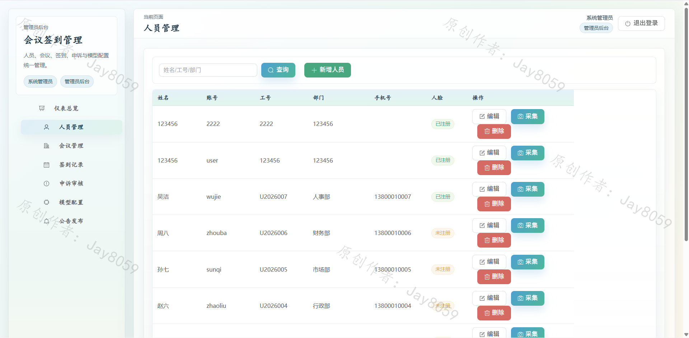Click the 手机号 column header
689x338 pixels.
(383, 98)
